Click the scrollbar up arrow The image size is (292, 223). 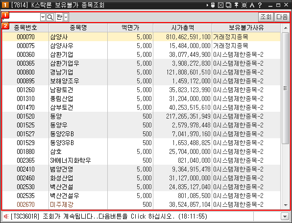coord(286,28)
